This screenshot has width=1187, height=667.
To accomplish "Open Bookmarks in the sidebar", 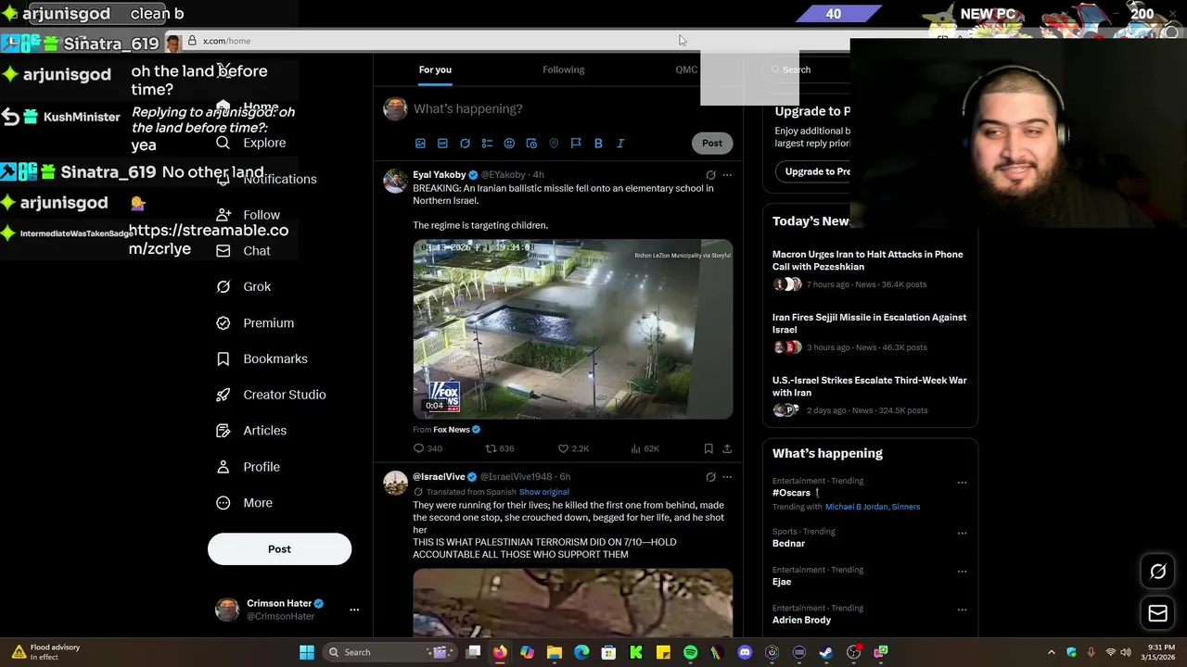I will (x=262, y=359).
